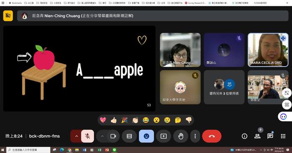292x153 pixels.
Task: Leave the call with the red hang-up button
Action: click(x=212, y=136)
